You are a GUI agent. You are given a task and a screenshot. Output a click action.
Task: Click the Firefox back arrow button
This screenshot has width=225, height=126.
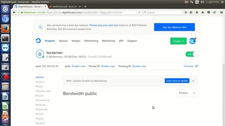(x=14, y=13)
